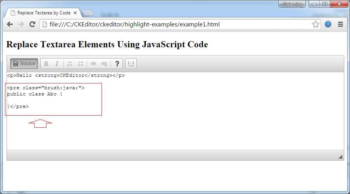Image resolution: width=350 pixels, height=194 pixels.
Task: Open a new browser tab
Action: point(88,13)
